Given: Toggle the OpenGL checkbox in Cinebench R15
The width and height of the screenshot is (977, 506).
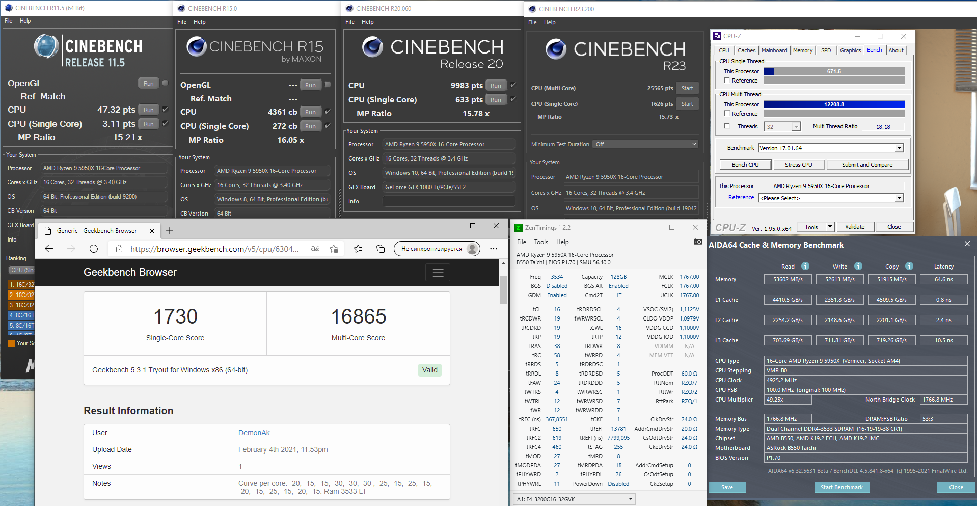Looking at the screenshot, I should pyautogui.click(x=328, y=85).
